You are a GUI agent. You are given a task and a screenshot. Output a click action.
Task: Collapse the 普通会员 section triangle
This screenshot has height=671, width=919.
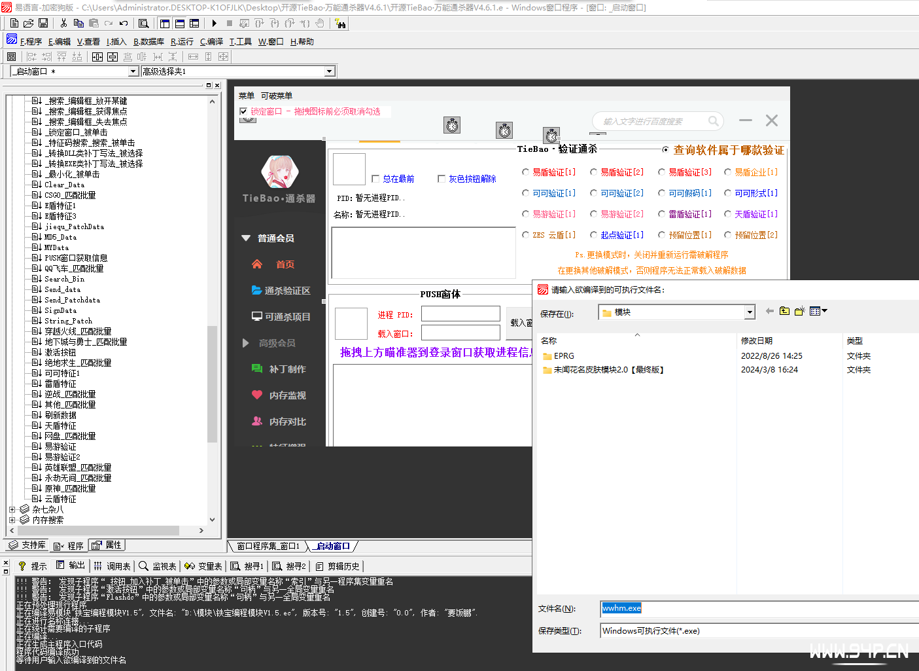[x=246, y=238]
